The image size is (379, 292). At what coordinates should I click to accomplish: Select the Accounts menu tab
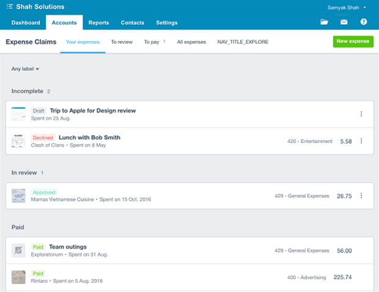coord(64,23)
